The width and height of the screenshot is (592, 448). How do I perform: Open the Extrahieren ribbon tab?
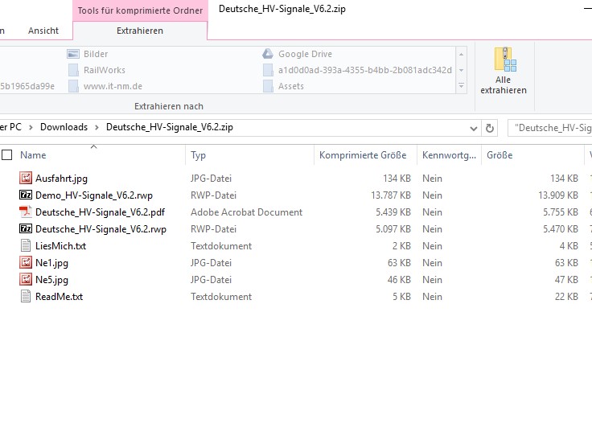point(140,31)
